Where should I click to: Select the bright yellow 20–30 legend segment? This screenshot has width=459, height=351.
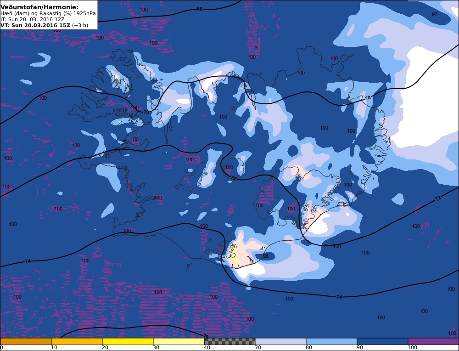128,341
